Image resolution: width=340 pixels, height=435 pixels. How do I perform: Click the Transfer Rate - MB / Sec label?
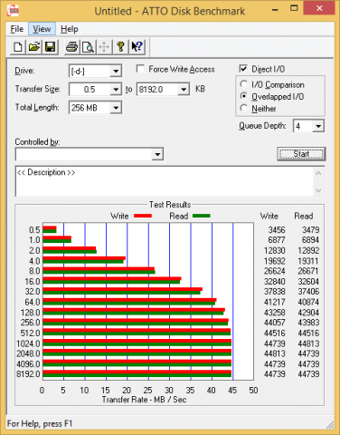[144, 400]
